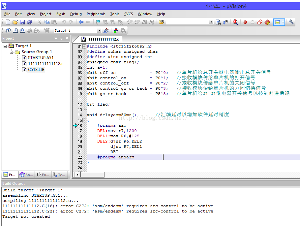Click the editor horizontal scrollbar left arrow

(x=77, y=175)
